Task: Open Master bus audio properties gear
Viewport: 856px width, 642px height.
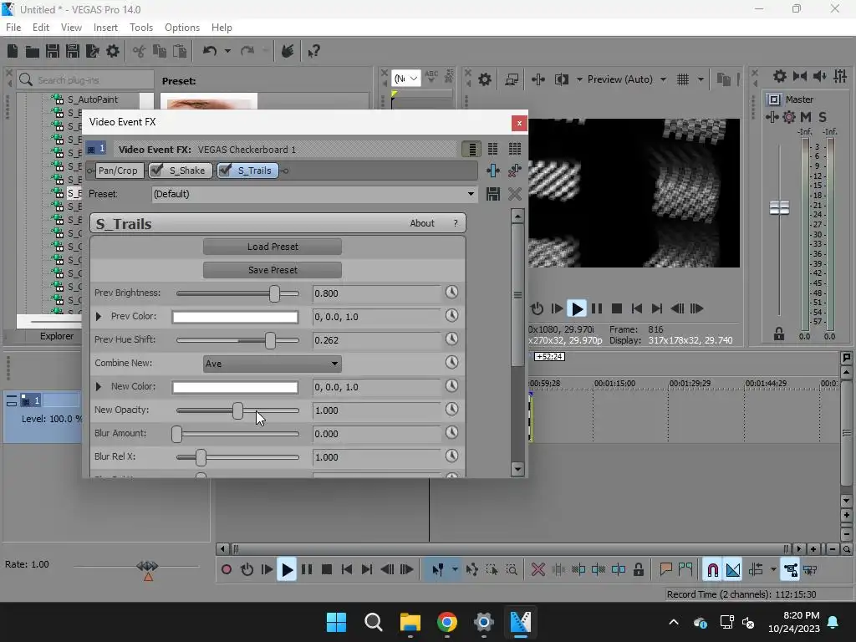Action: (780, 76)
